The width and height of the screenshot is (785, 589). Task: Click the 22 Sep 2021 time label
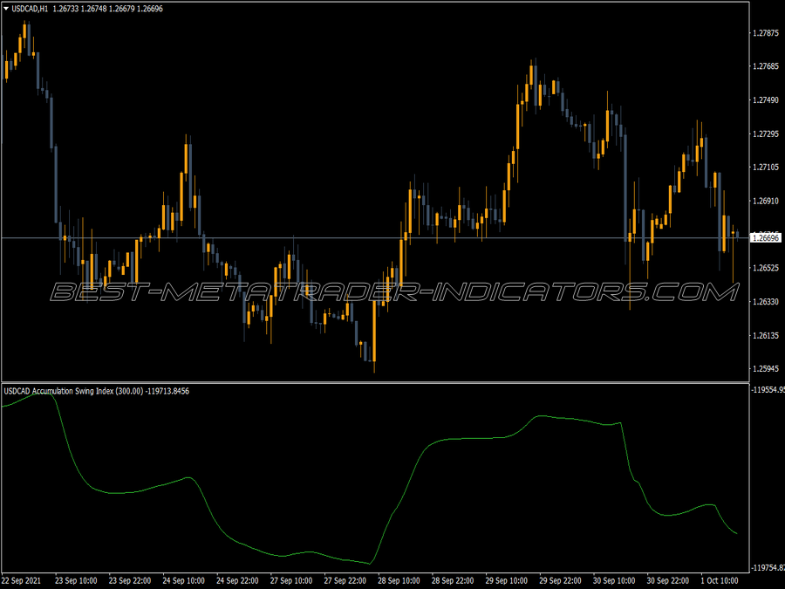click(22, 580)
